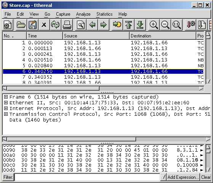The width and height of the screenshot is (213, 183).
Task: Select packet 1 at time 0.000000
Action: click(103, 43)
